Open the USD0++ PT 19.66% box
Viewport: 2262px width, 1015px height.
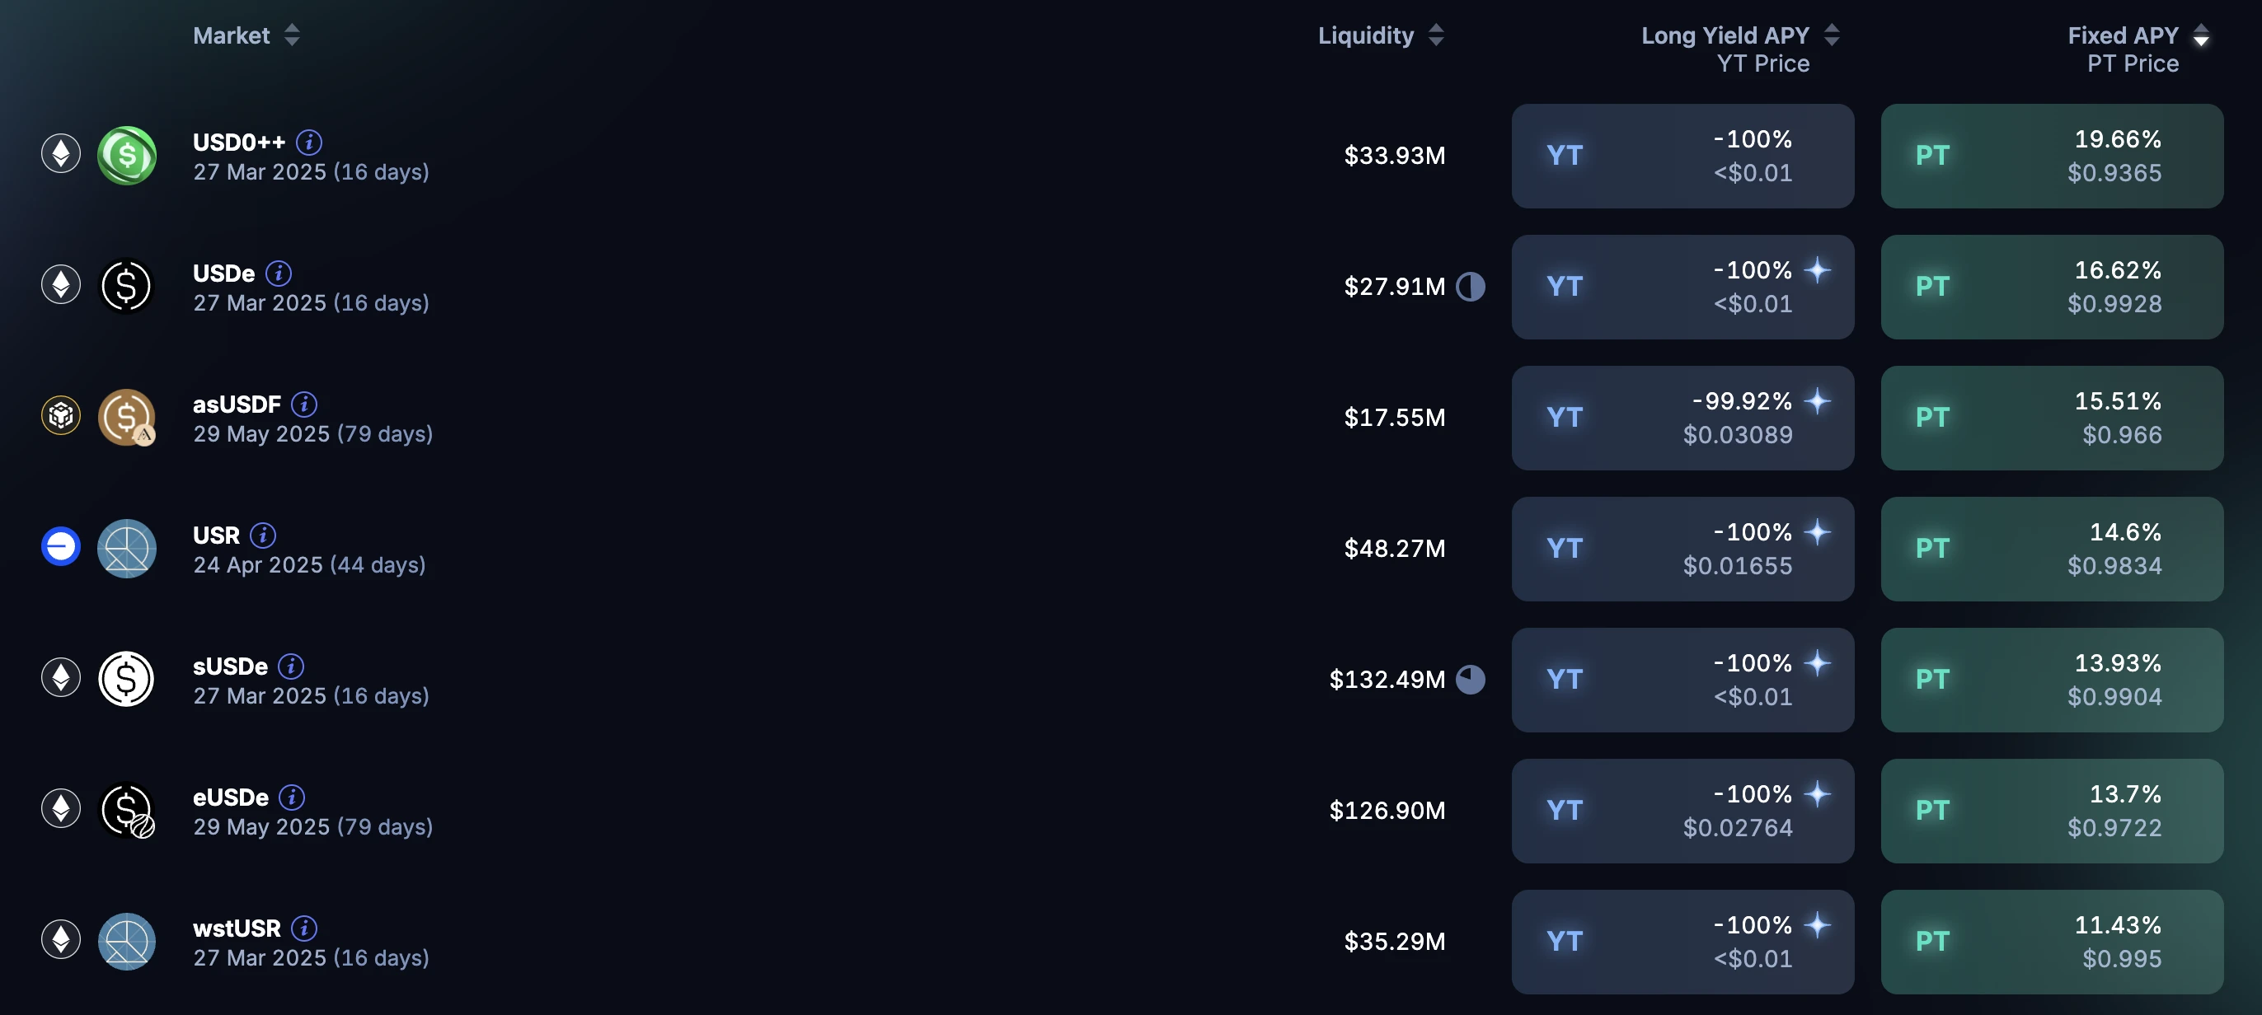(x=2051, y=157)
